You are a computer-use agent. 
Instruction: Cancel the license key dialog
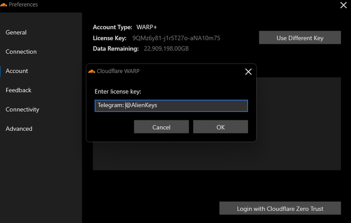pos(161,127)
